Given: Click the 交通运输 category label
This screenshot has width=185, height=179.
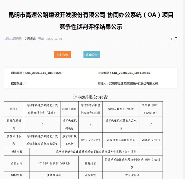Looking at the screenshot, I should click(30, 39).
